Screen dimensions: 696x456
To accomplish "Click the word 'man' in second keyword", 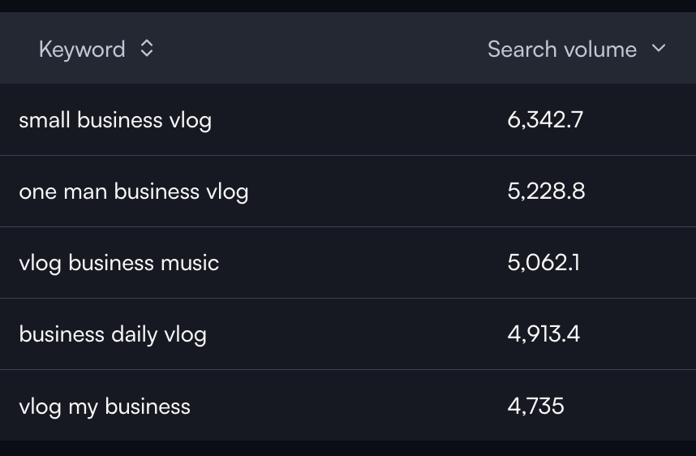I will pyautogui.click(x=85, y=192).
